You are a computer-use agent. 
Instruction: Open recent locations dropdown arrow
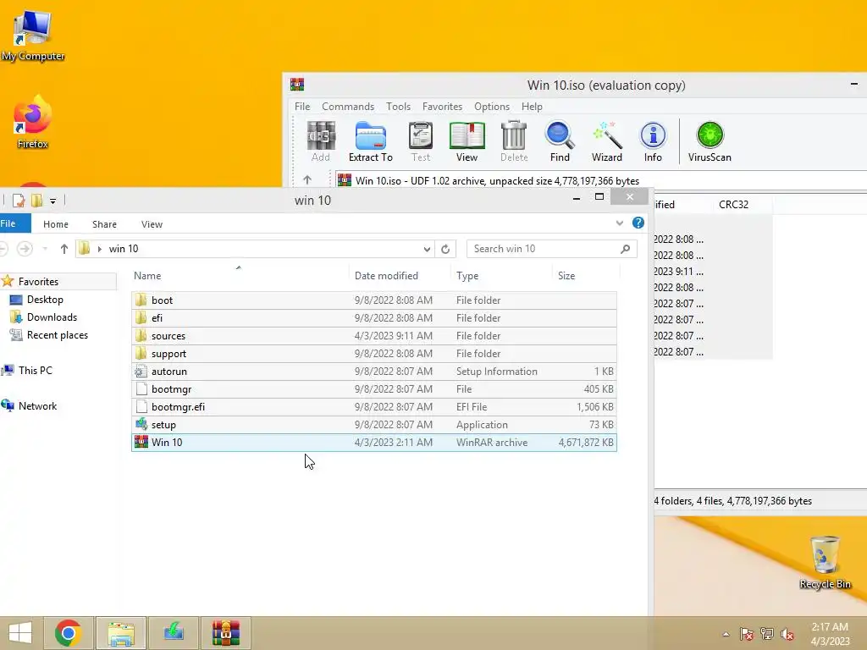pyautogui.click(x=46, y=250)
